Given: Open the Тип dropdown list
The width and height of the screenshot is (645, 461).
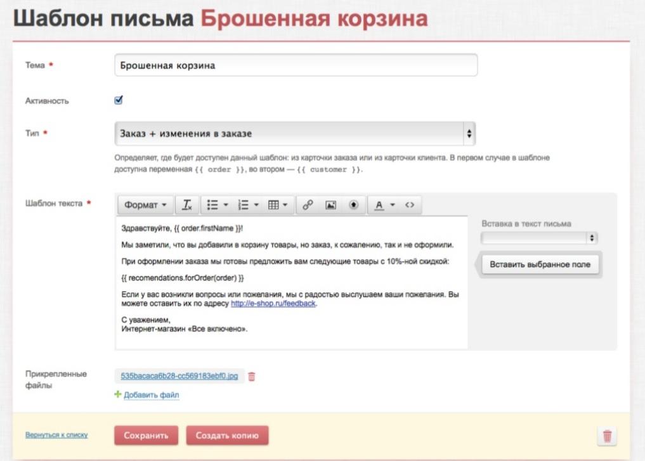Looking at the screenshot, I should (x=295, y=134).
